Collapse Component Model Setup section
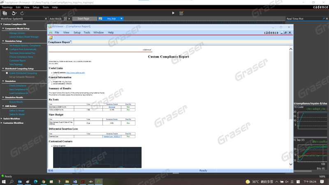The width and height of the screenshot is (329, 185). point(3,28)
